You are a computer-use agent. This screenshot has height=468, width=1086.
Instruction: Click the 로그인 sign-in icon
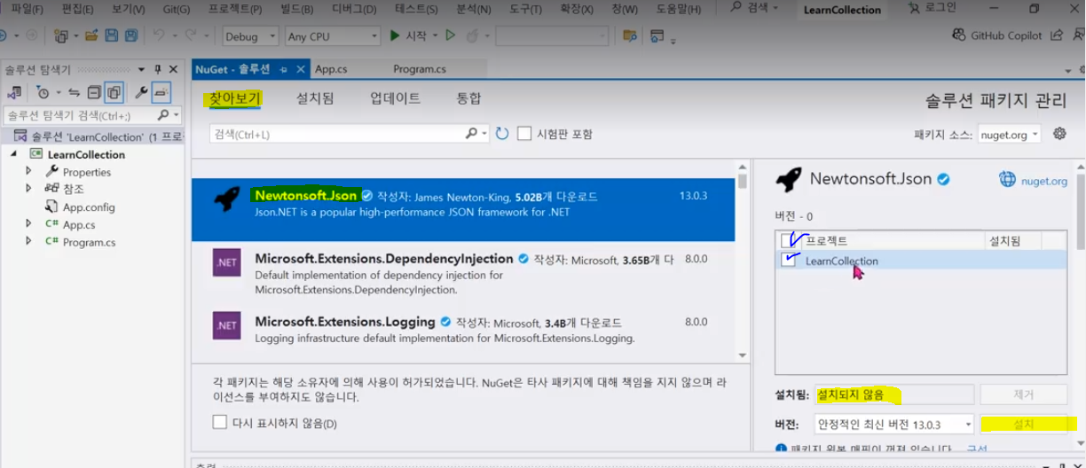coord(914,8)
